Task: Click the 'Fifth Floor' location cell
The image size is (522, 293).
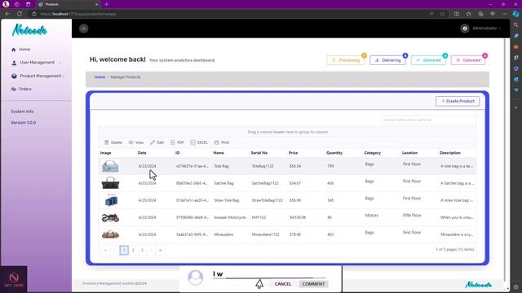Action: (x=412, y=216)
